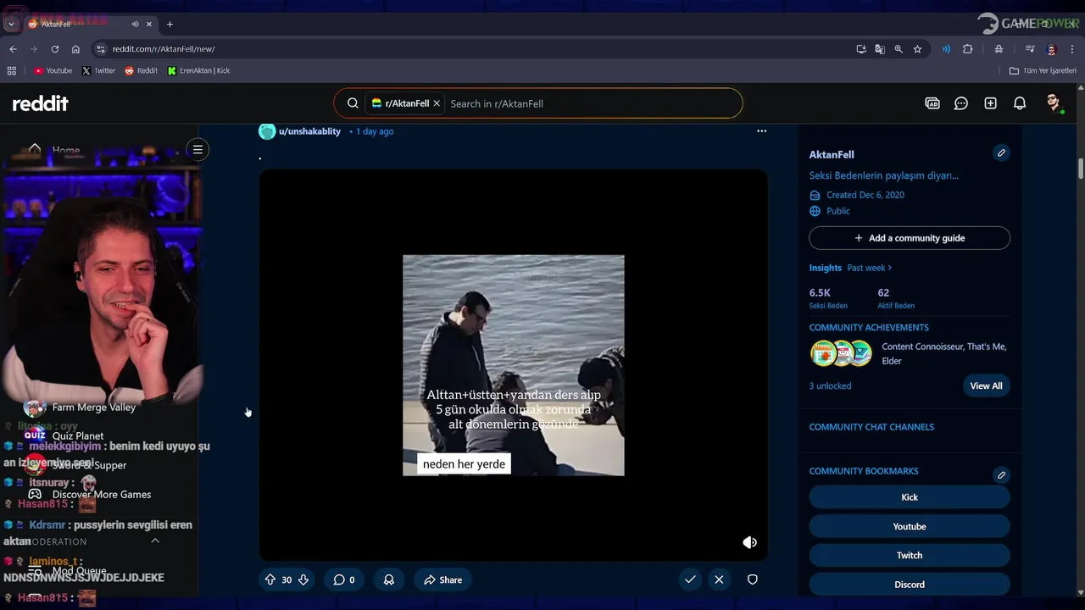Image resolution: width=1085 pixels, height=610 pixels.
Task: Change Insights range from Past week
Action: [870, 268]
